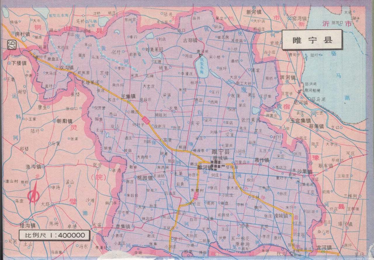The height and width of the screenshot is (260, 374).
Task: Click the 新河镇 town label
Action: 253,12
